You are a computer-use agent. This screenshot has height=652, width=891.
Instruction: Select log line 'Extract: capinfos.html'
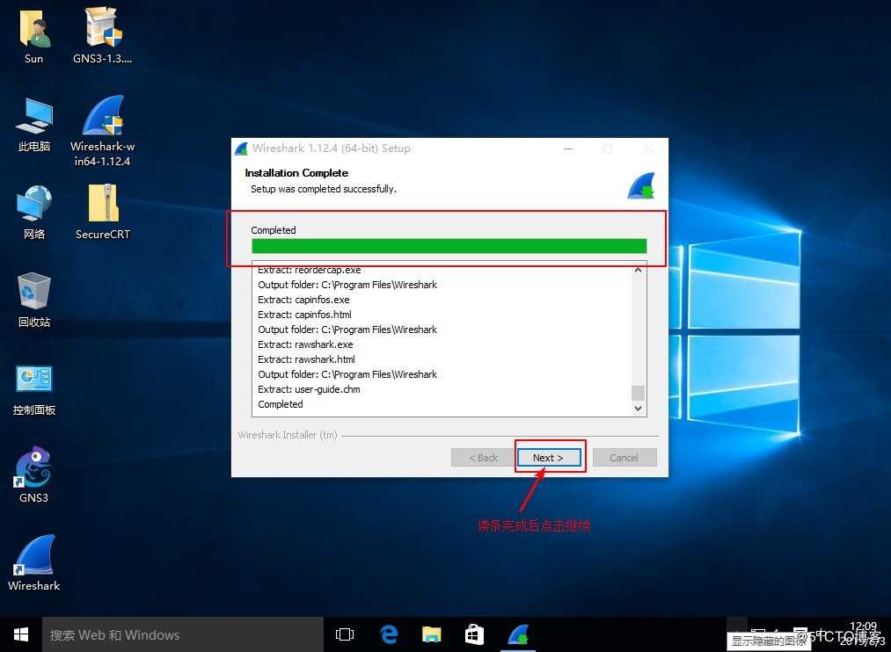pos(304,315)
